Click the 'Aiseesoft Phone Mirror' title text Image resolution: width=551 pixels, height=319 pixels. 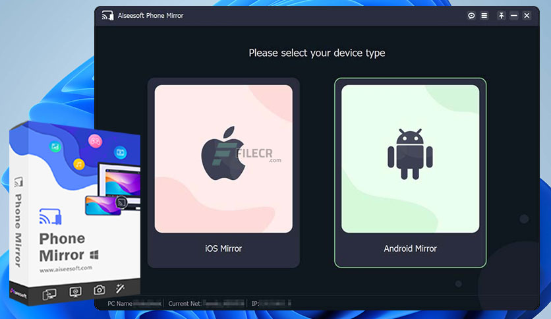click(150, 15)
